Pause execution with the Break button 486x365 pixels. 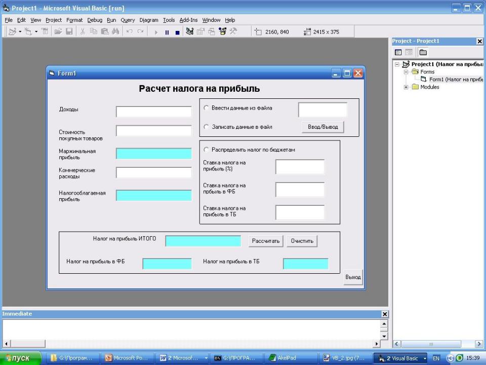[x=167, y=32]
